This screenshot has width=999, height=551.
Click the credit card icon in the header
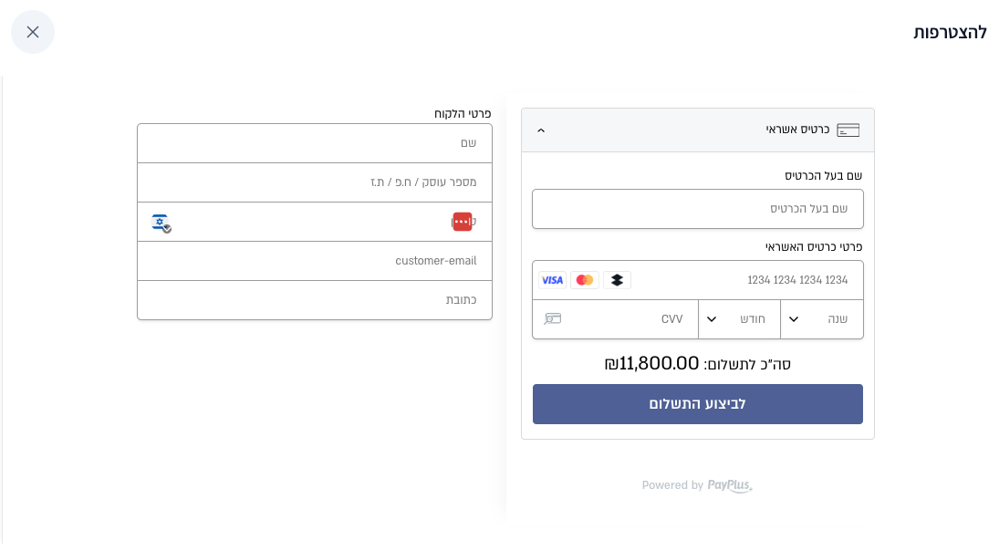[x=848, y=130]
